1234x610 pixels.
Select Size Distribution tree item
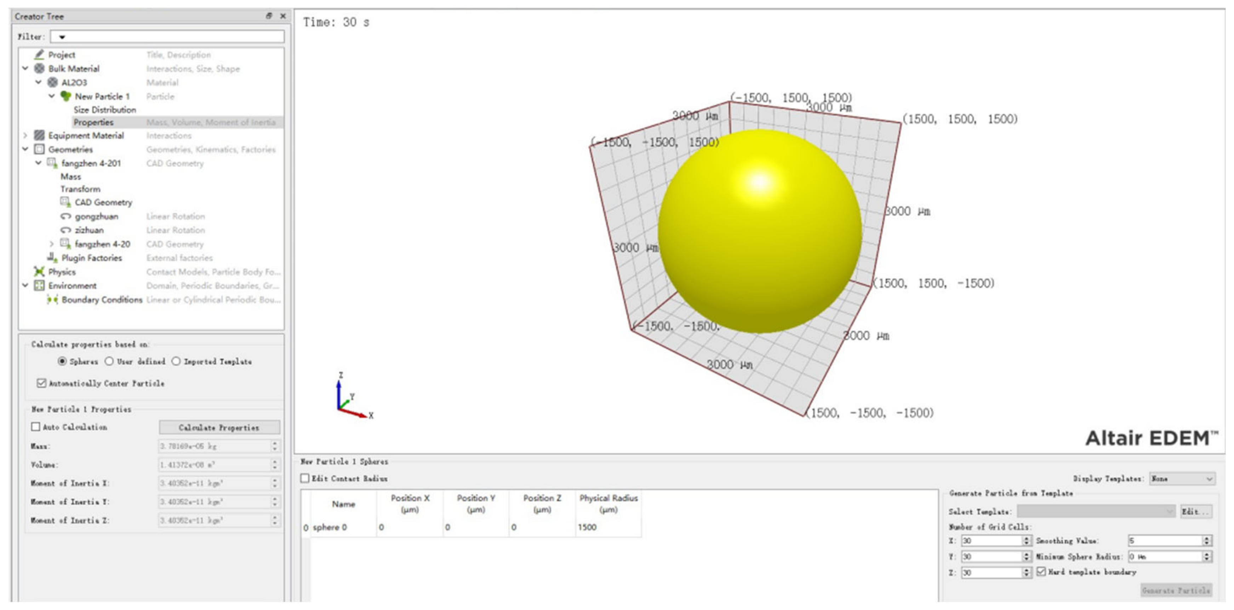(x=104, y=110)
